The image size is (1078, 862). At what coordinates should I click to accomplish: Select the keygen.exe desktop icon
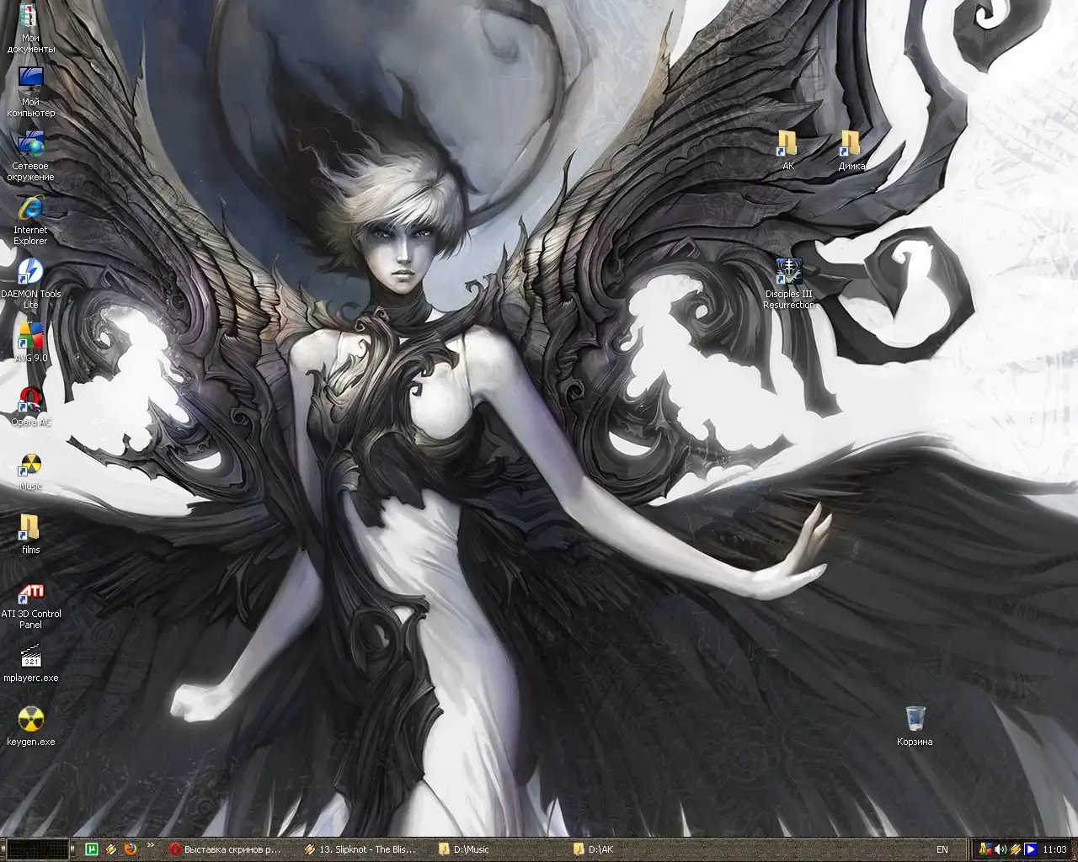click(x=30, y=721)
